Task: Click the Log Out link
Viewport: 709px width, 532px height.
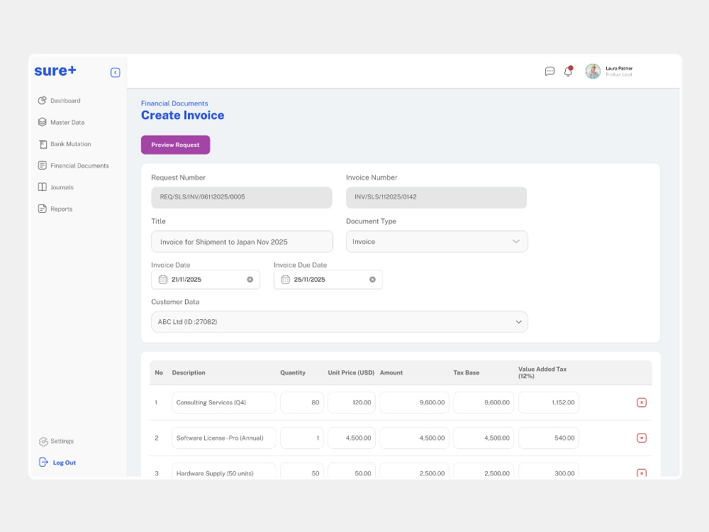Action: pyautogui.click(x=65, y=462)
